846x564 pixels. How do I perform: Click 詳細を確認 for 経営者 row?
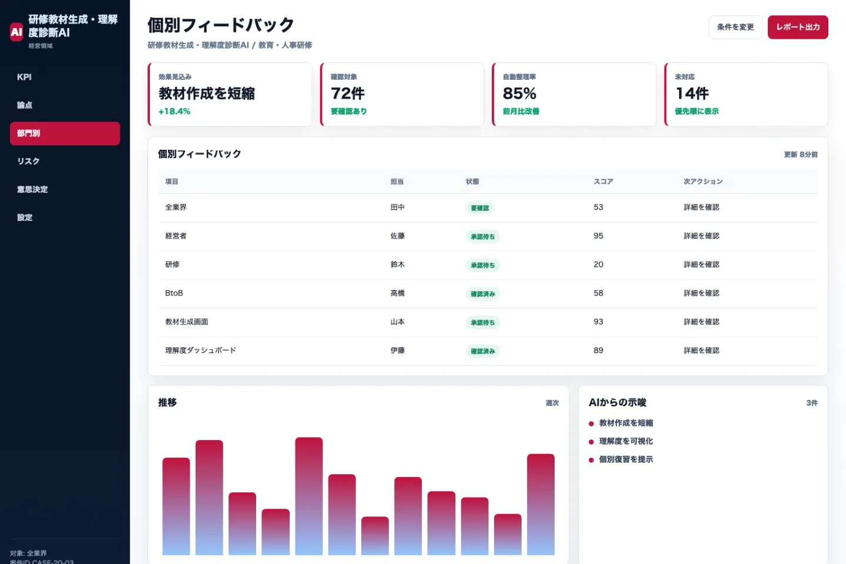tap(701, 236)
